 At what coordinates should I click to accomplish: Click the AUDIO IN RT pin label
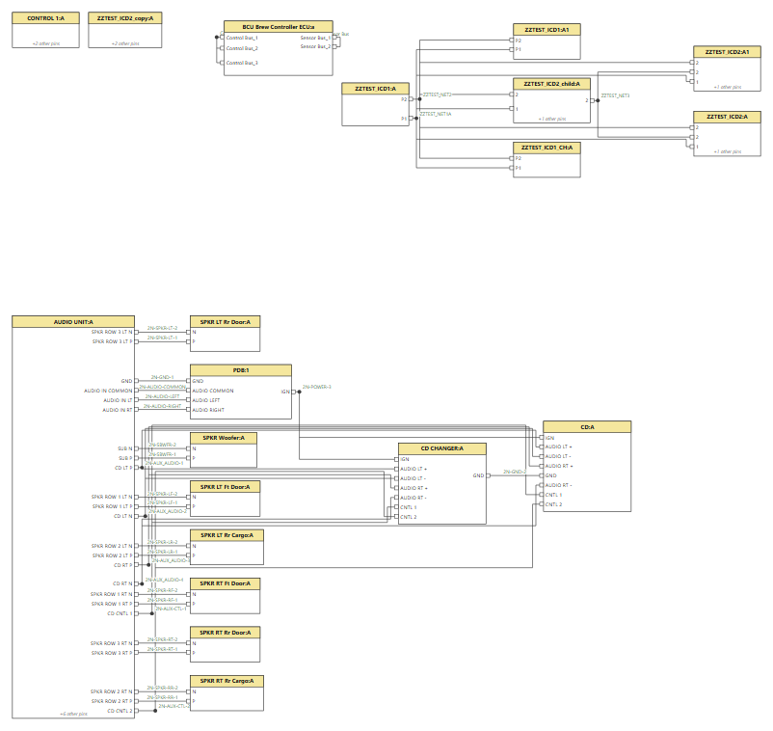point(118,410)
